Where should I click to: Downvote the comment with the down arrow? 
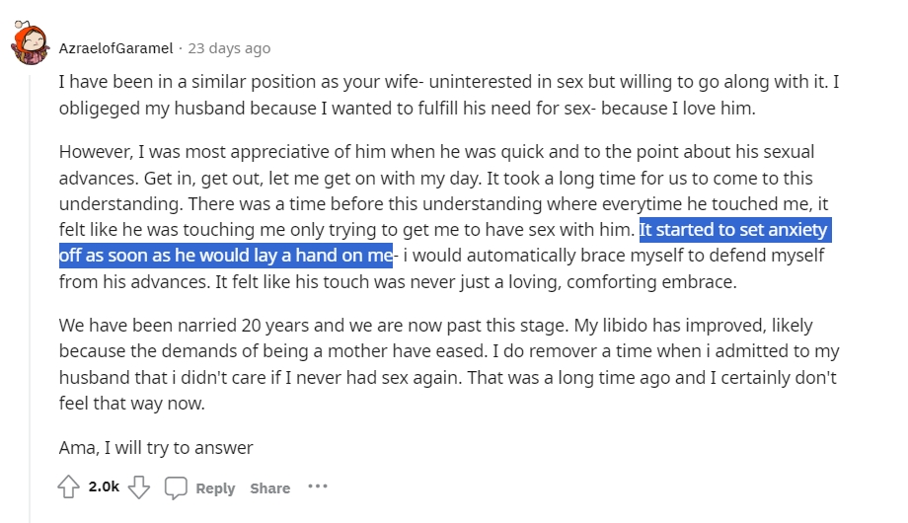pos(139,487)
